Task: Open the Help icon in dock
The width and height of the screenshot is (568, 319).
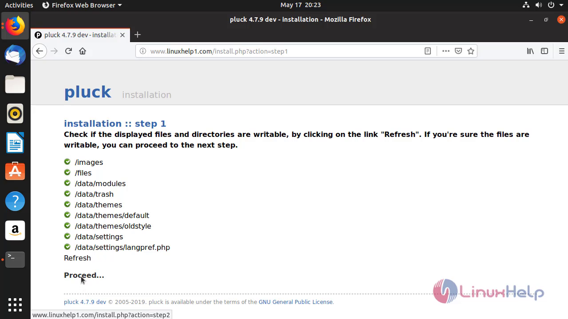Action: tap(15, 201)
